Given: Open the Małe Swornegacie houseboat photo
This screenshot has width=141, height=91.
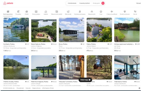Looking at the screenshot, I should click(x=44, y=67).
